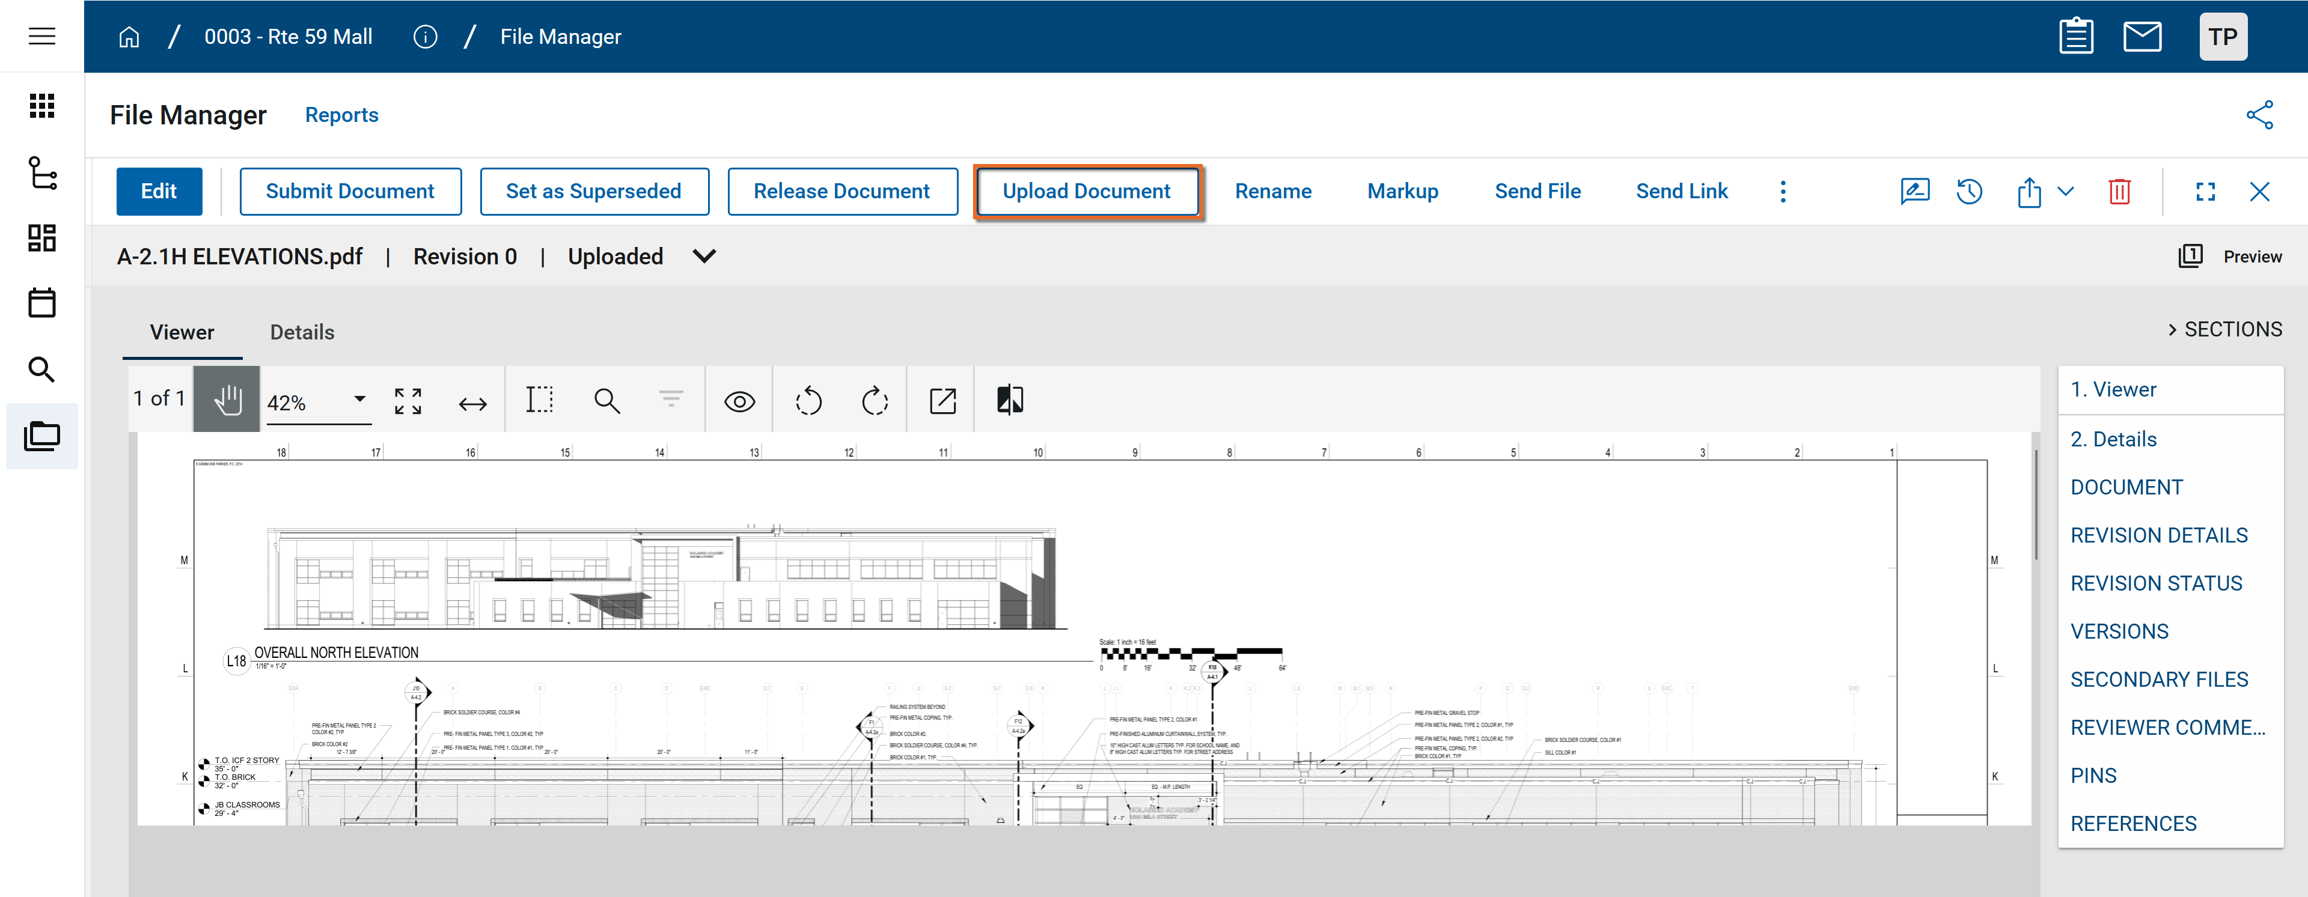Switch to the Details tab
The image size is (2308, 897).
(302, 332)
